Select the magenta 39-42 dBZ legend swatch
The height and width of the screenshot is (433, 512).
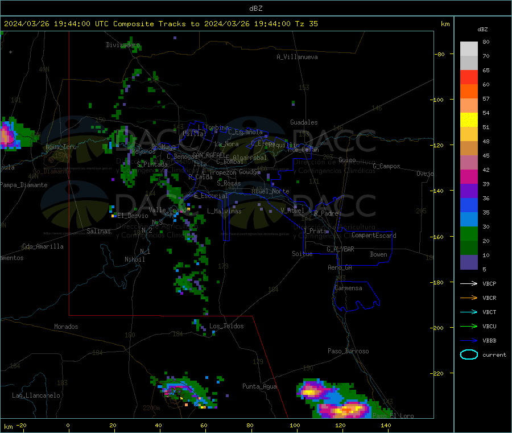[469, 176]
